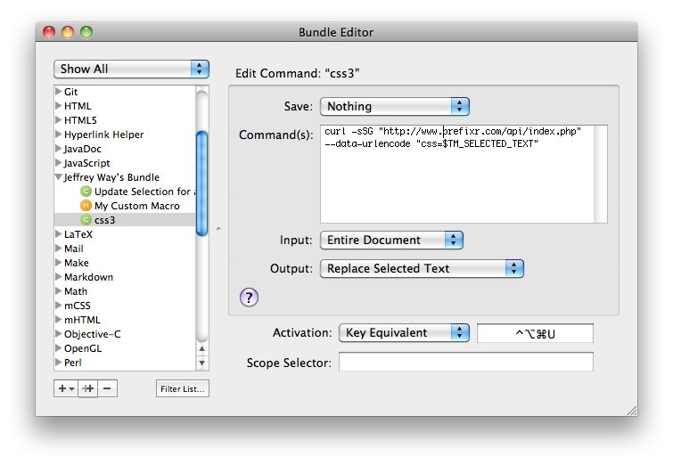Image resolution: width=673 pixels, height=465 pixels.
Task: Expand the Mail bundle
Action: [58, 248]
